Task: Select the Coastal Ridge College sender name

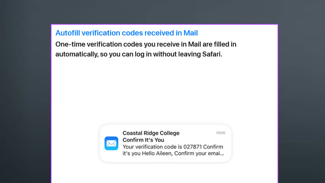Action: tap(151, 133)
